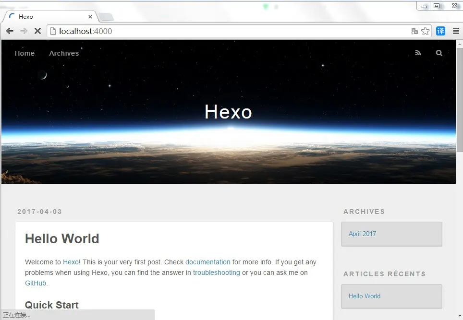Click the scrollbar down arrow
Viewport: 463px width, 320px height.
point(460,316)
